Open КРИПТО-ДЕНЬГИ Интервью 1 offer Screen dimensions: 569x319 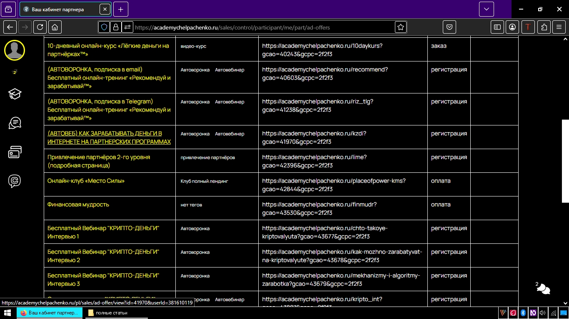(x=103, y=232)
